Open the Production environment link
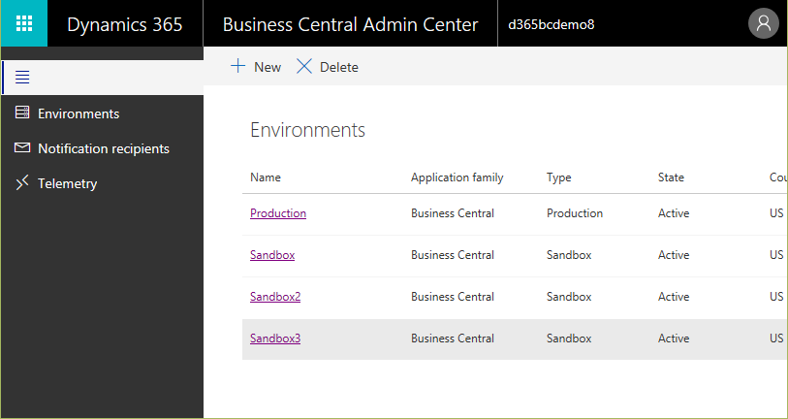 pos(278,213)
